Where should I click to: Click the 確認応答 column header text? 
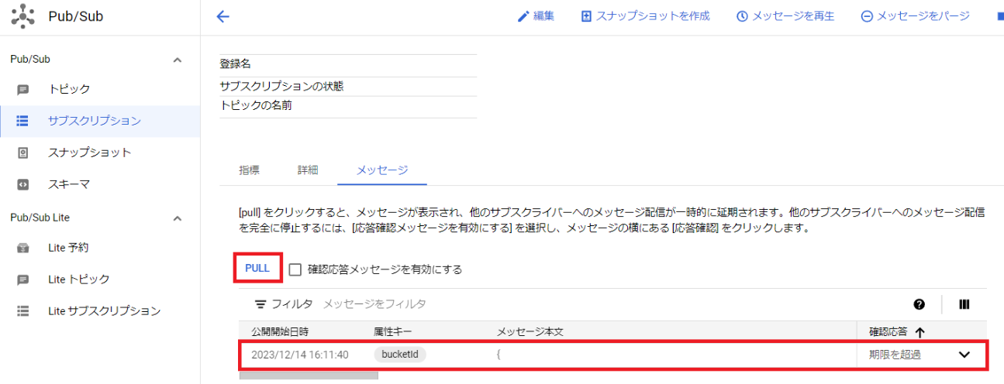tap(888, 331)
